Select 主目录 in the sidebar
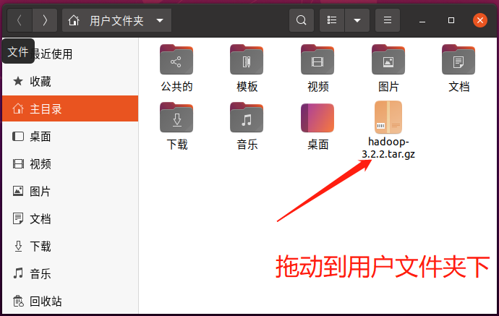 click(70, 109)
